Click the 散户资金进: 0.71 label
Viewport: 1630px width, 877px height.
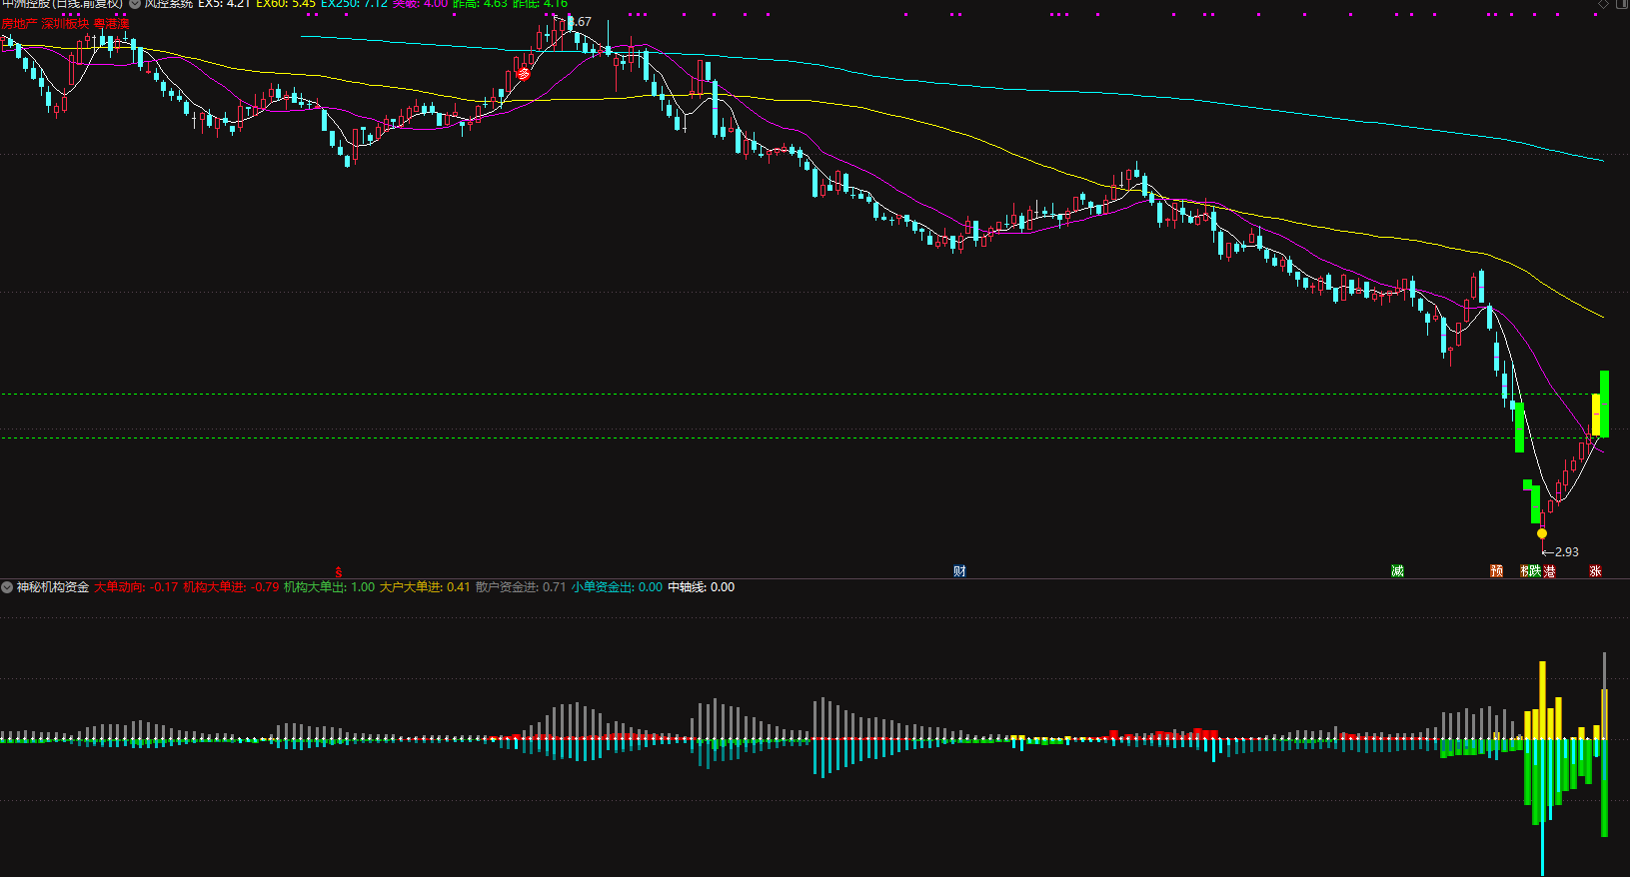coord(521,587)
